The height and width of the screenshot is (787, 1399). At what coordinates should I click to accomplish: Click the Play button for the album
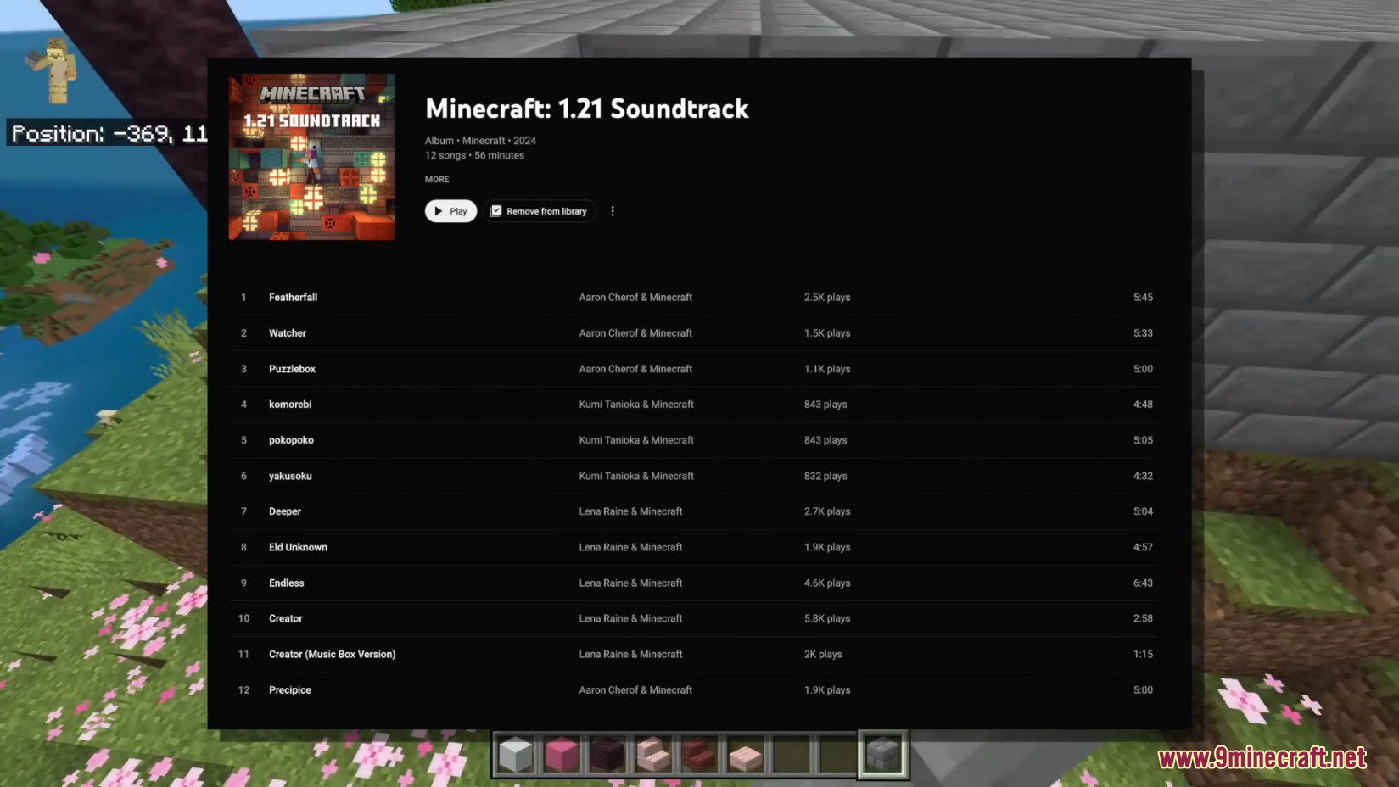(x=450, y=211)
